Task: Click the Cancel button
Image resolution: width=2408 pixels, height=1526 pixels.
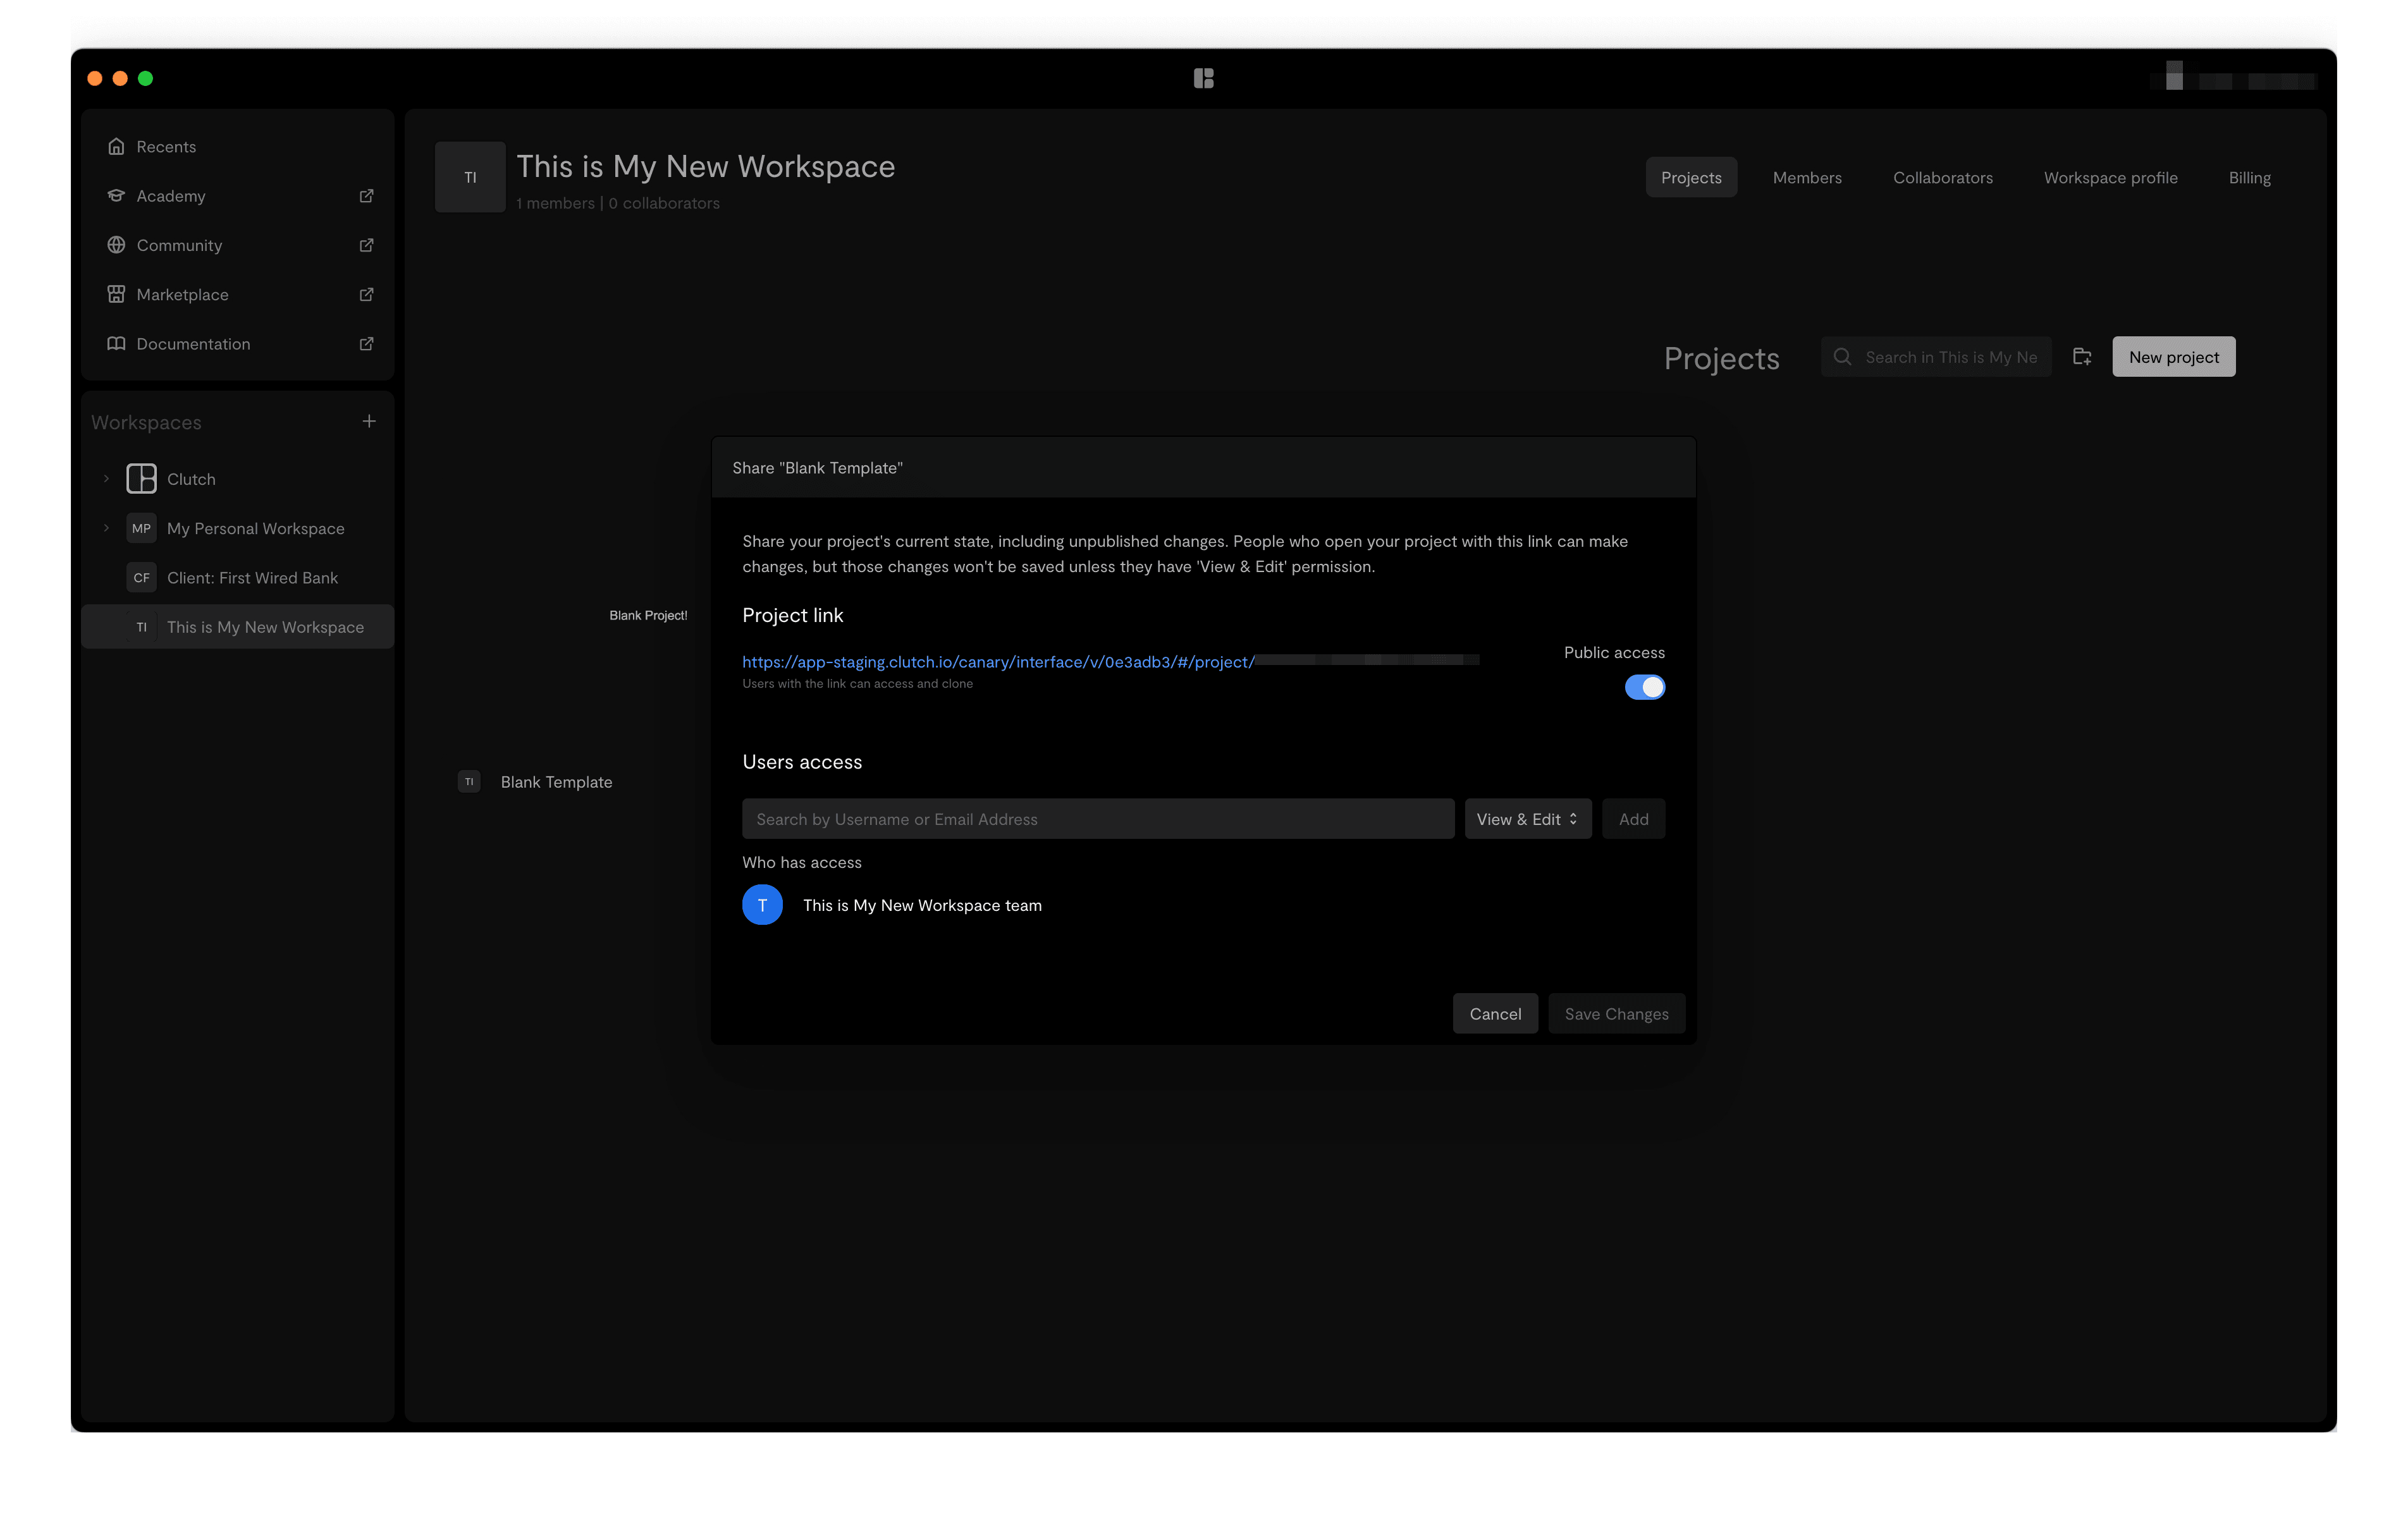Action: tap(1496, 1012)
